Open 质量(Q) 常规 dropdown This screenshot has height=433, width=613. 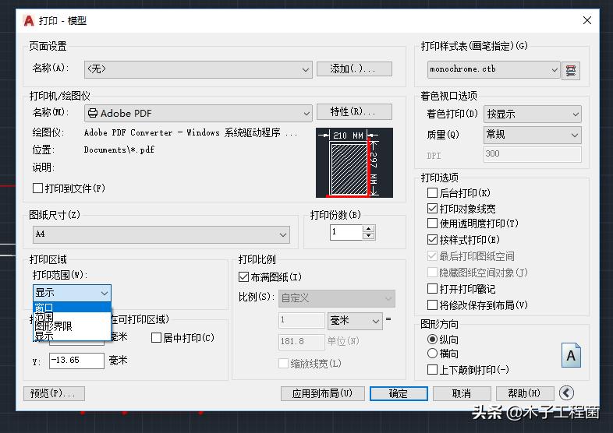point(533,135)
